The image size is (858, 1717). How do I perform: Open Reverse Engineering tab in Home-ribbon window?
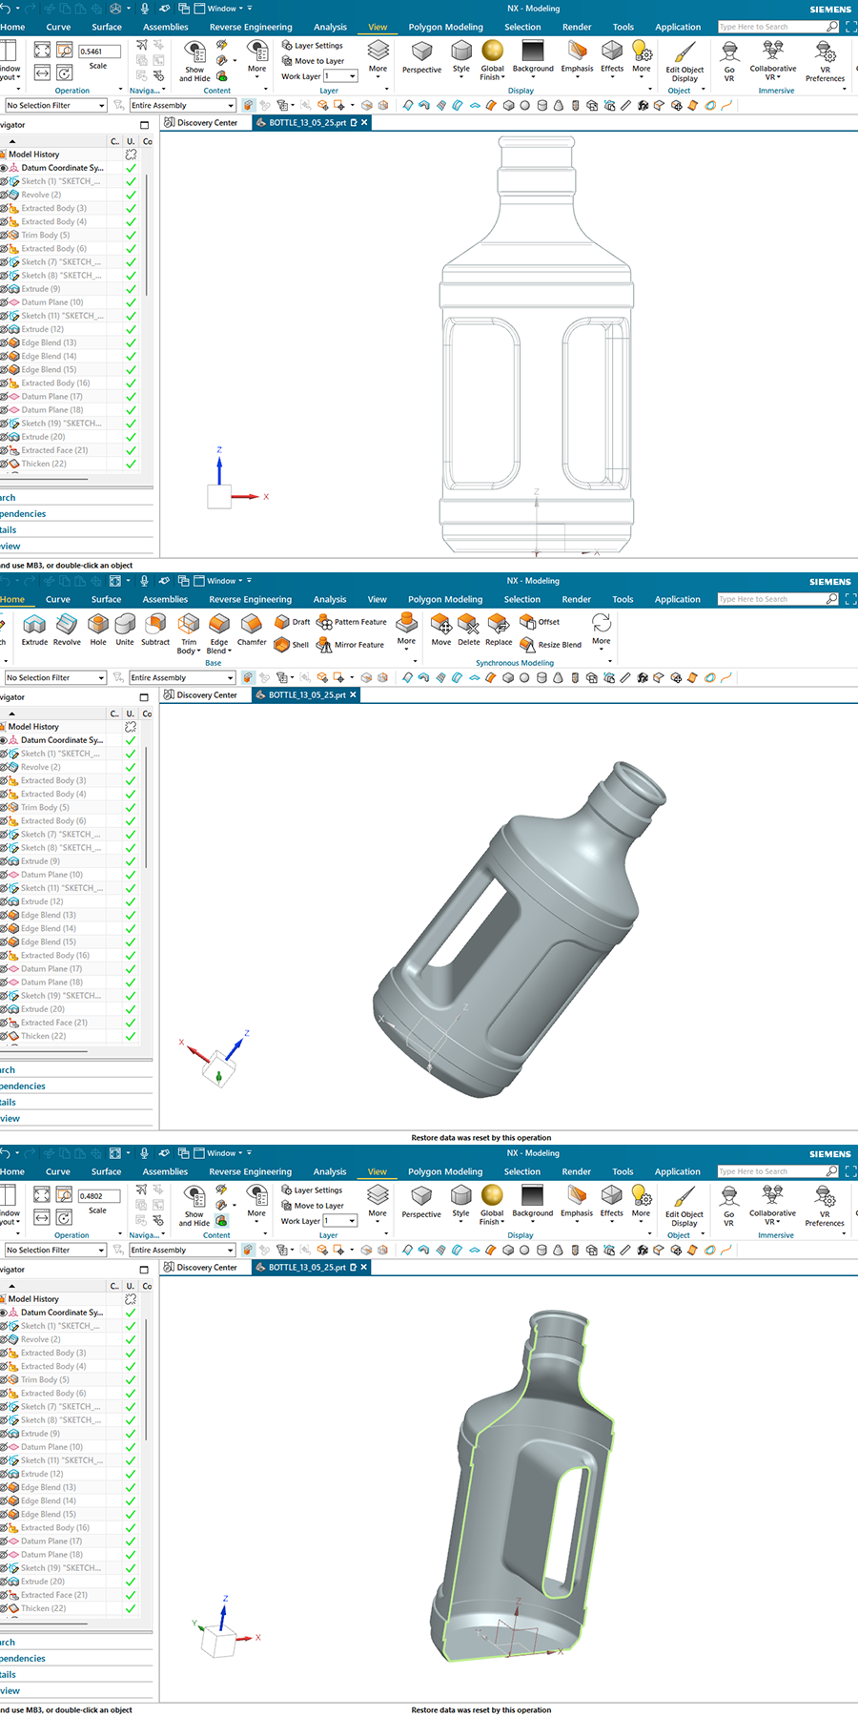click(x=251, y=599)
